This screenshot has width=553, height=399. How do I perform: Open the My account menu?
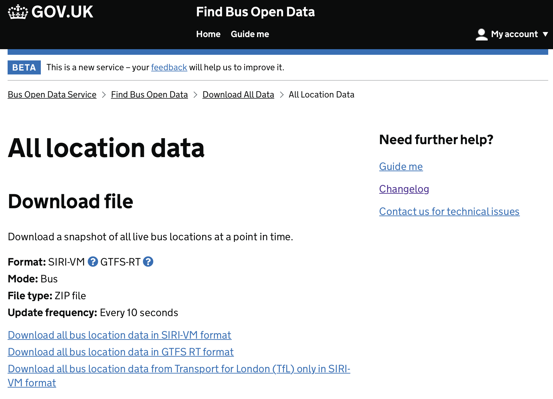[x=514, y=34]
